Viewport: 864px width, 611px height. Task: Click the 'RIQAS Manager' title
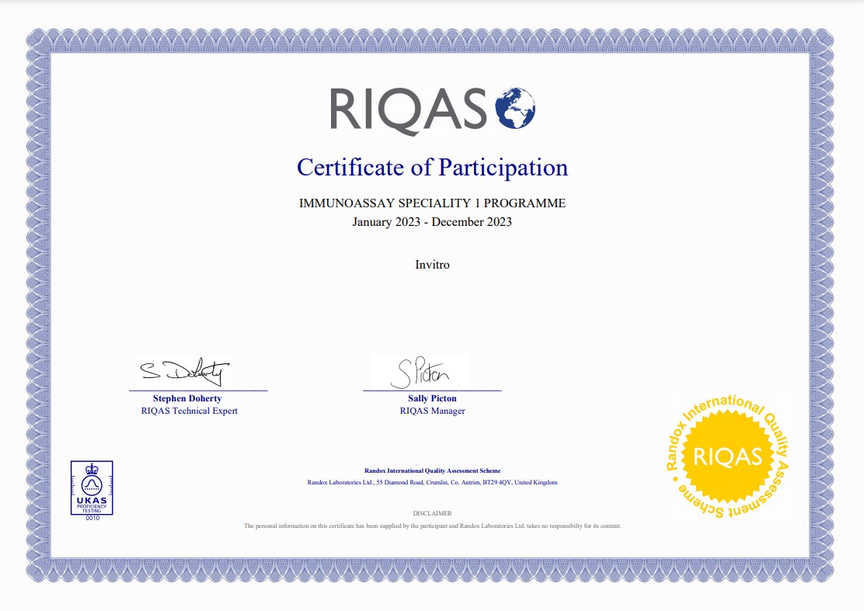click(x=432, y=411)
